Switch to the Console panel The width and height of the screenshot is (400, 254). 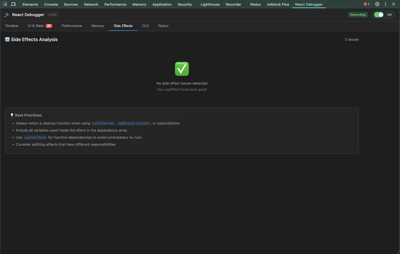(50, 4)
